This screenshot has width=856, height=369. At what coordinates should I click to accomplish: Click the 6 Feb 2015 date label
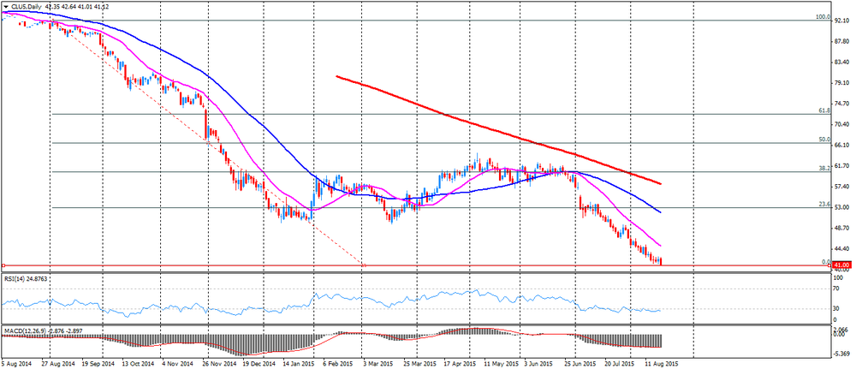click(x=338, y=362)
